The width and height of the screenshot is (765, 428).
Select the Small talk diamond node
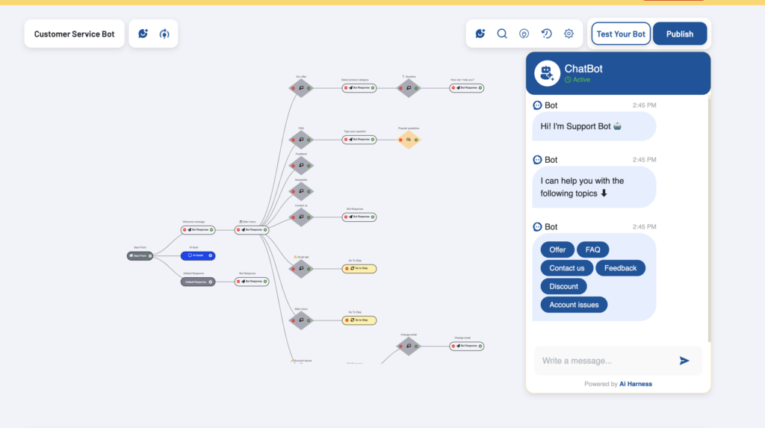tap(301, 269)
